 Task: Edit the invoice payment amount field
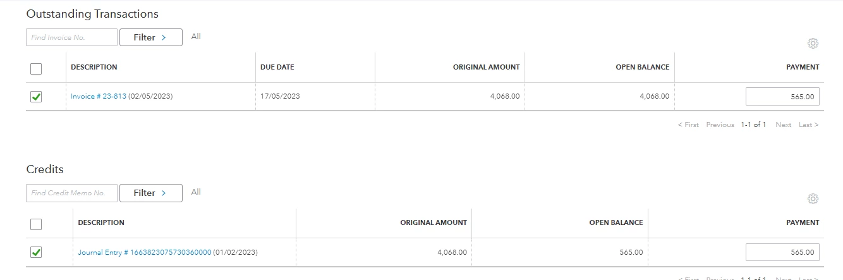pyautogui.click(x=782, y=97)
